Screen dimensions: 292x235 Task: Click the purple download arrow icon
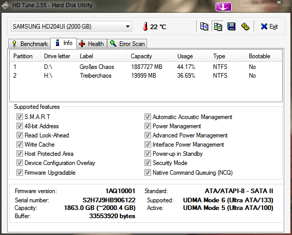(x=223, y=7)
